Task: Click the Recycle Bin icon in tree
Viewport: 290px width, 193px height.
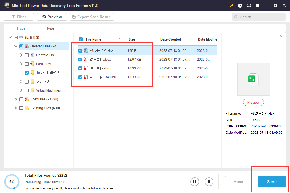Action: pyautogui.click(x=32, y=55)
